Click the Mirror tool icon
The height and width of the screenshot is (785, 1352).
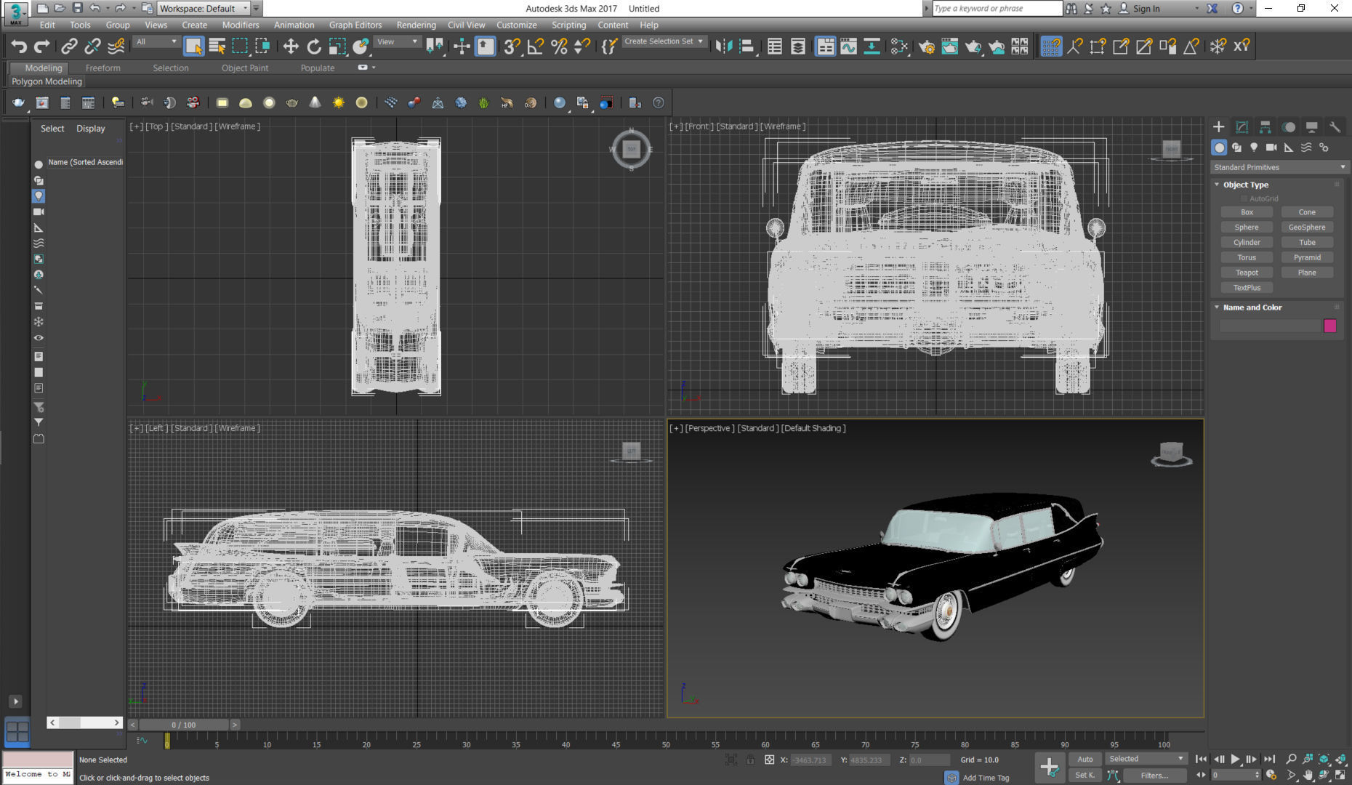click(723, 47)
